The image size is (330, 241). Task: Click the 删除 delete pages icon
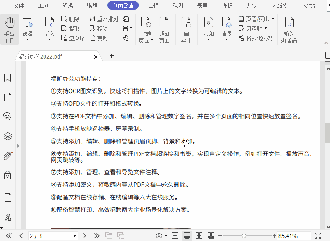[x=64, y=19]
